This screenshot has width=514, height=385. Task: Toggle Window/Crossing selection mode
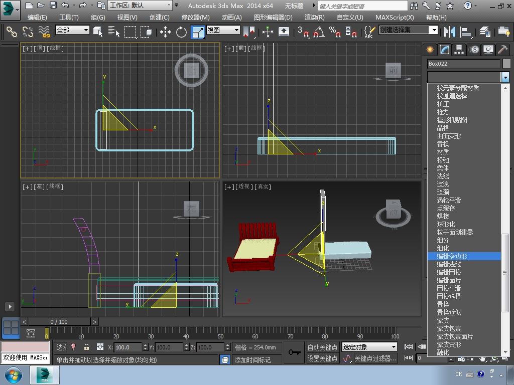point(146,32)
